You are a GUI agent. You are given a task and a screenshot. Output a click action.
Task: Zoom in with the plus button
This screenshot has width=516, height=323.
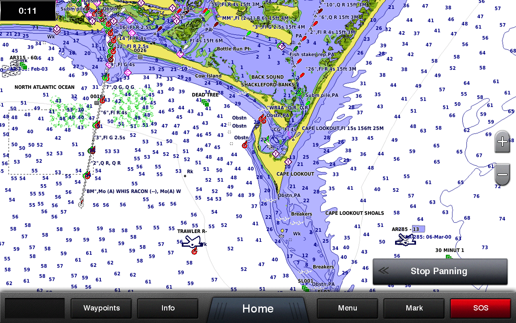click(x=502, y=142)
